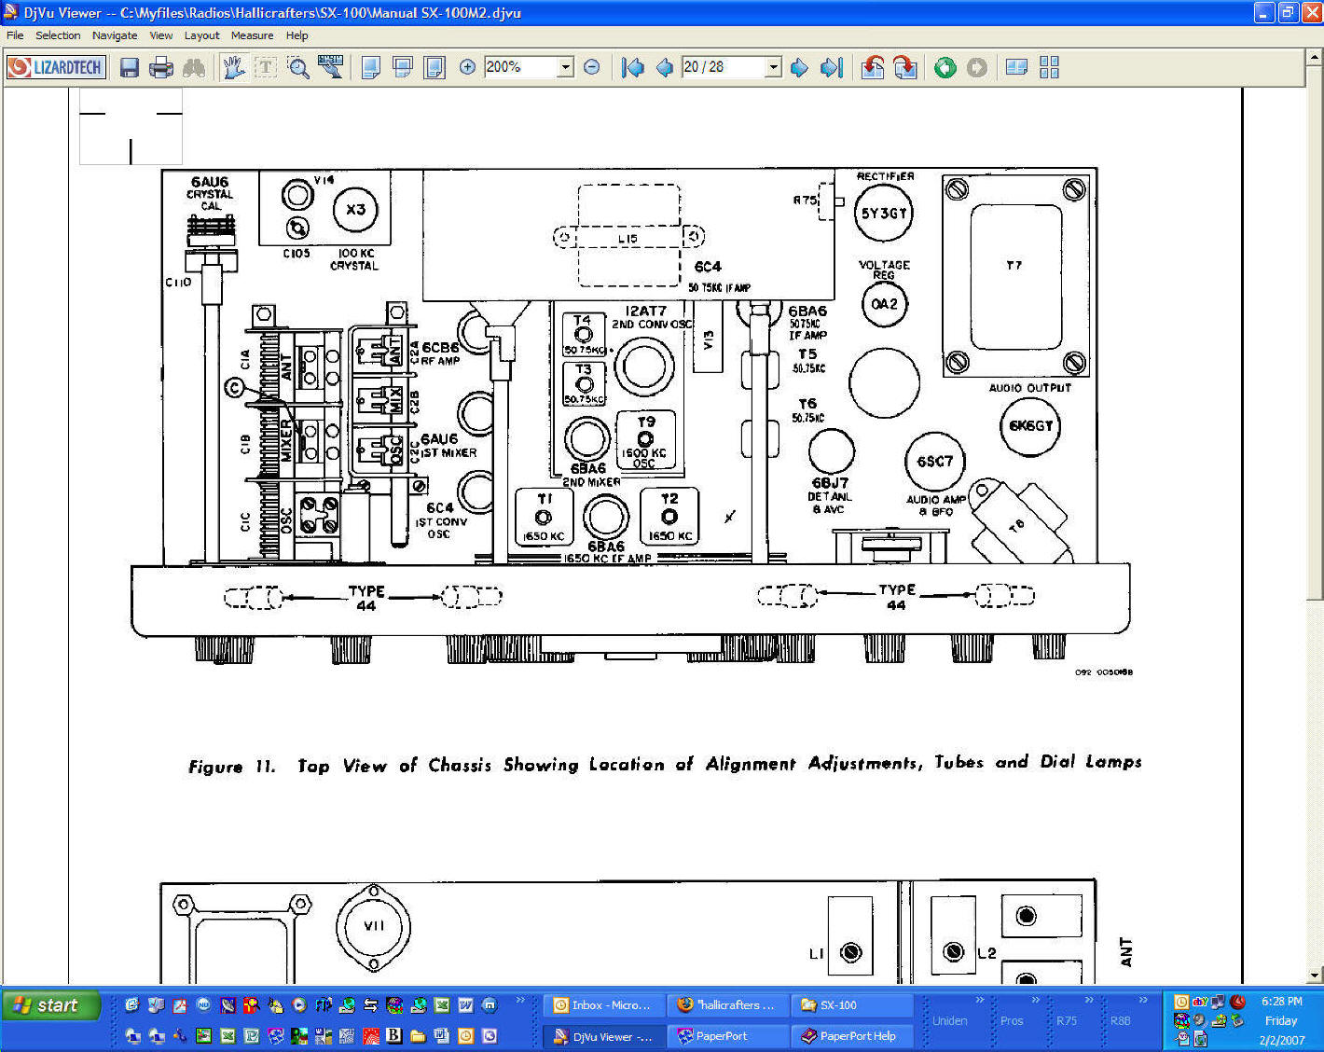The image size is (1324, 1052).
Task: Open the File menu
Action: coord(15,35)
